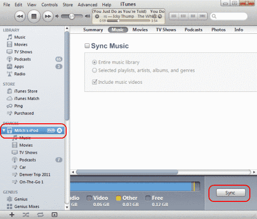
Task: Eject Mitch's iPod using eject icon
Action: [x=59, y=130]
